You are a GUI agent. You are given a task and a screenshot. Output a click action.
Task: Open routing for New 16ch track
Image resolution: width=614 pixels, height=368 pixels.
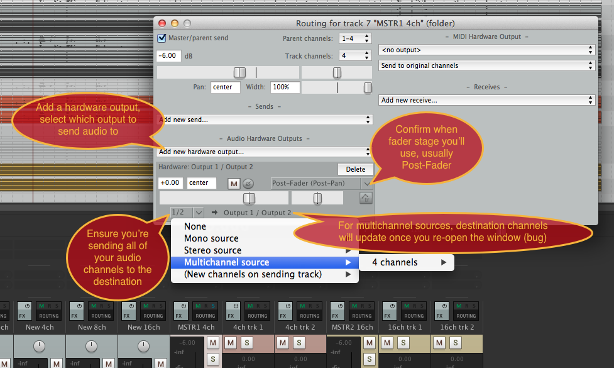pos(153,316)
